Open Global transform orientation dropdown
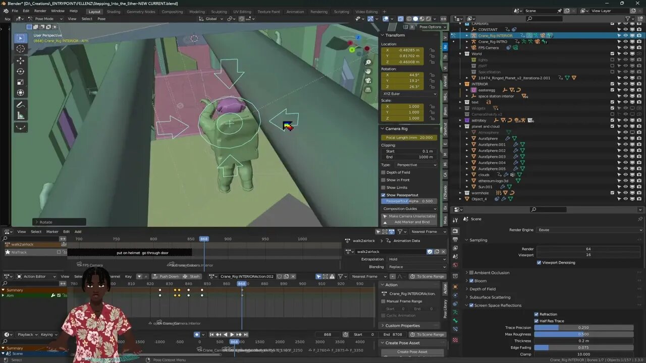646x363 pixels. 211,19
